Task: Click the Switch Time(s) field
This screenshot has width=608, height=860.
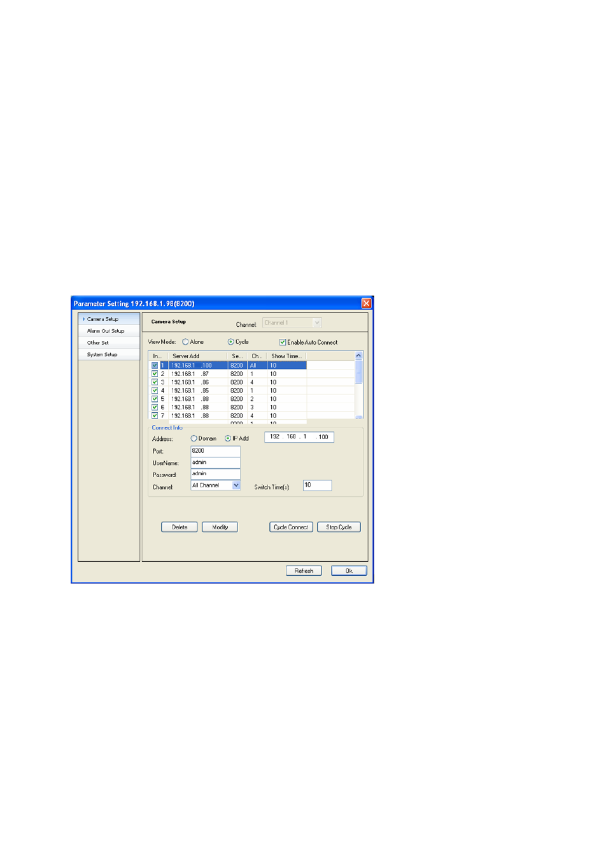Action: [317, 485]
